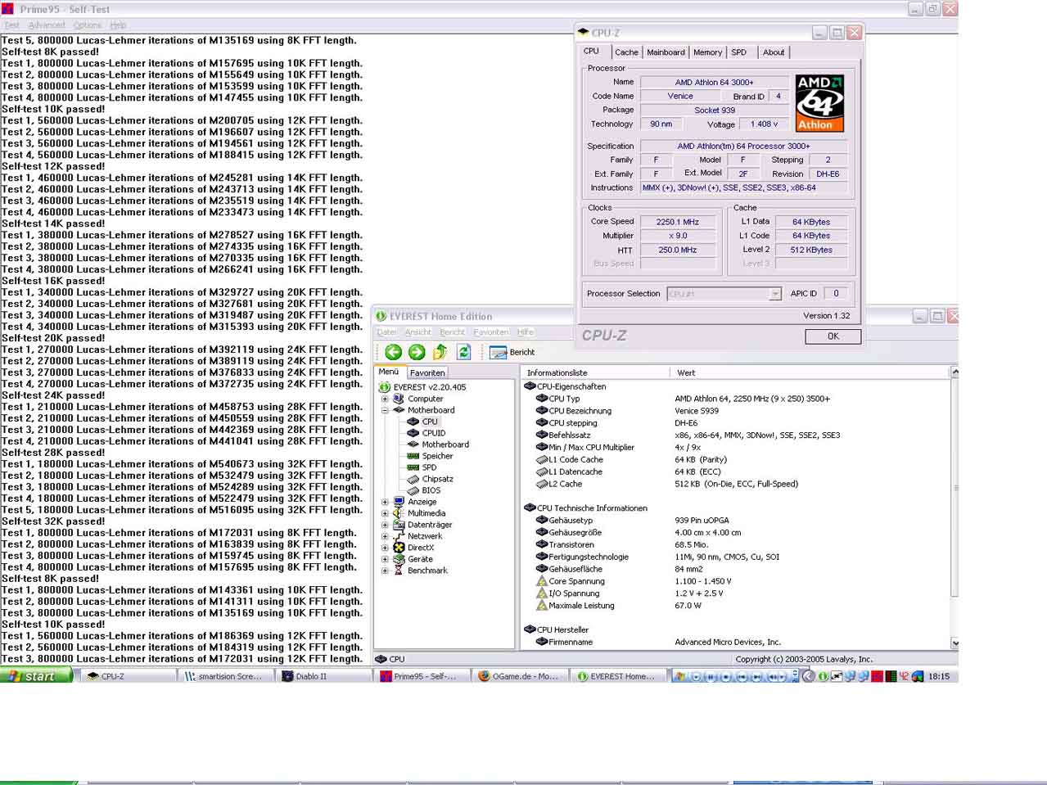Expand the Anzeige node
Screen dimensions: 1047x785
(385, 502)
